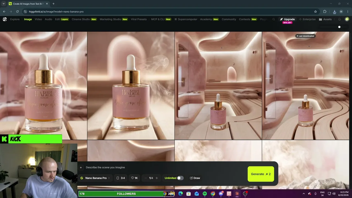
Task: Open Viral Presets
Action: 139,19
